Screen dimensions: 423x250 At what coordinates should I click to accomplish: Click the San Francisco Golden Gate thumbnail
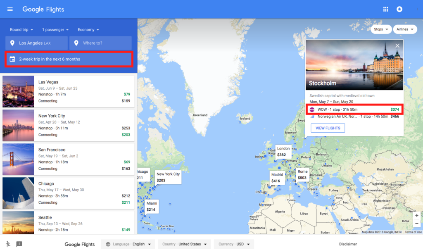(x=18, y=159)
